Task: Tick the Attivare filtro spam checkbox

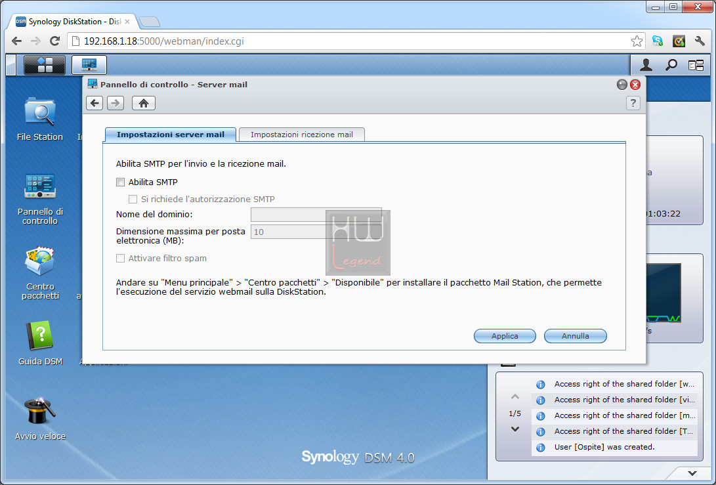Action: click(x=121, y=259)
